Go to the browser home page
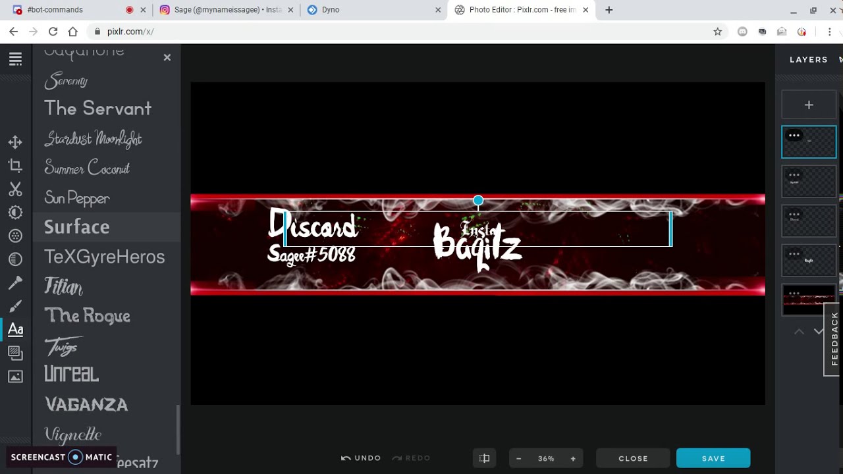Image resolution: width=843 pixels, height=474 pixels. point(72,32)
